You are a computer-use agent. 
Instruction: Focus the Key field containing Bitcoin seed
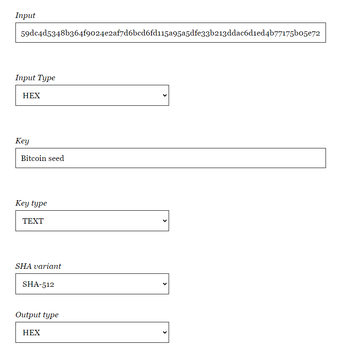(x=171, y=158)
